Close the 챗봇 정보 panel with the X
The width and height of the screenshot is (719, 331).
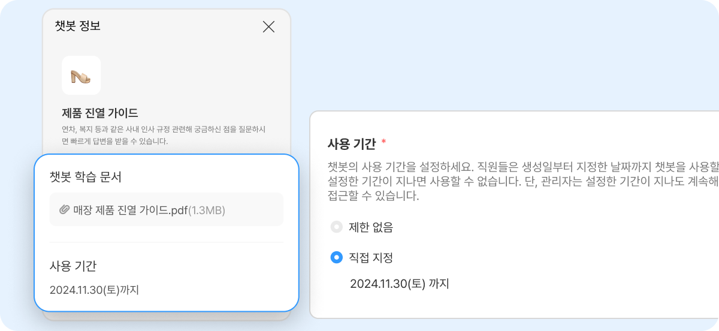click(x=269, y=26)
